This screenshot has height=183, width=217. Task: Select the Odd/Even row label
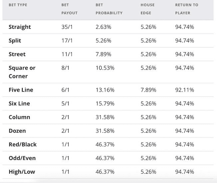[22, 158]
